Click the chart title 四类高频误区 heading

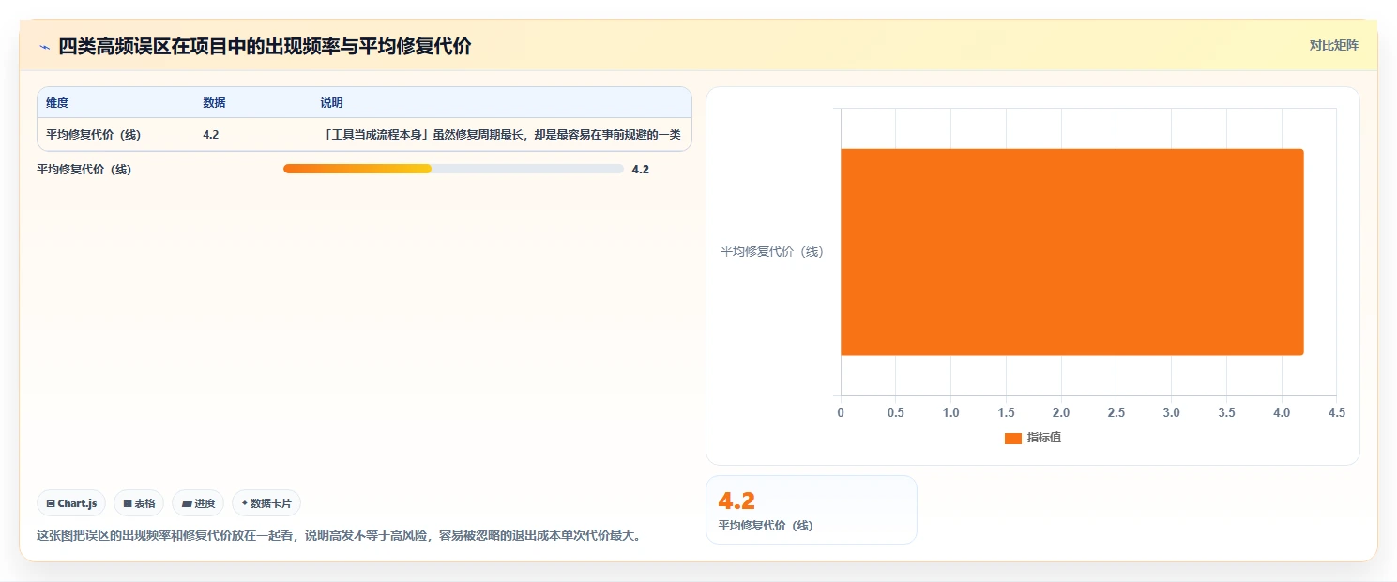point(265,47)
